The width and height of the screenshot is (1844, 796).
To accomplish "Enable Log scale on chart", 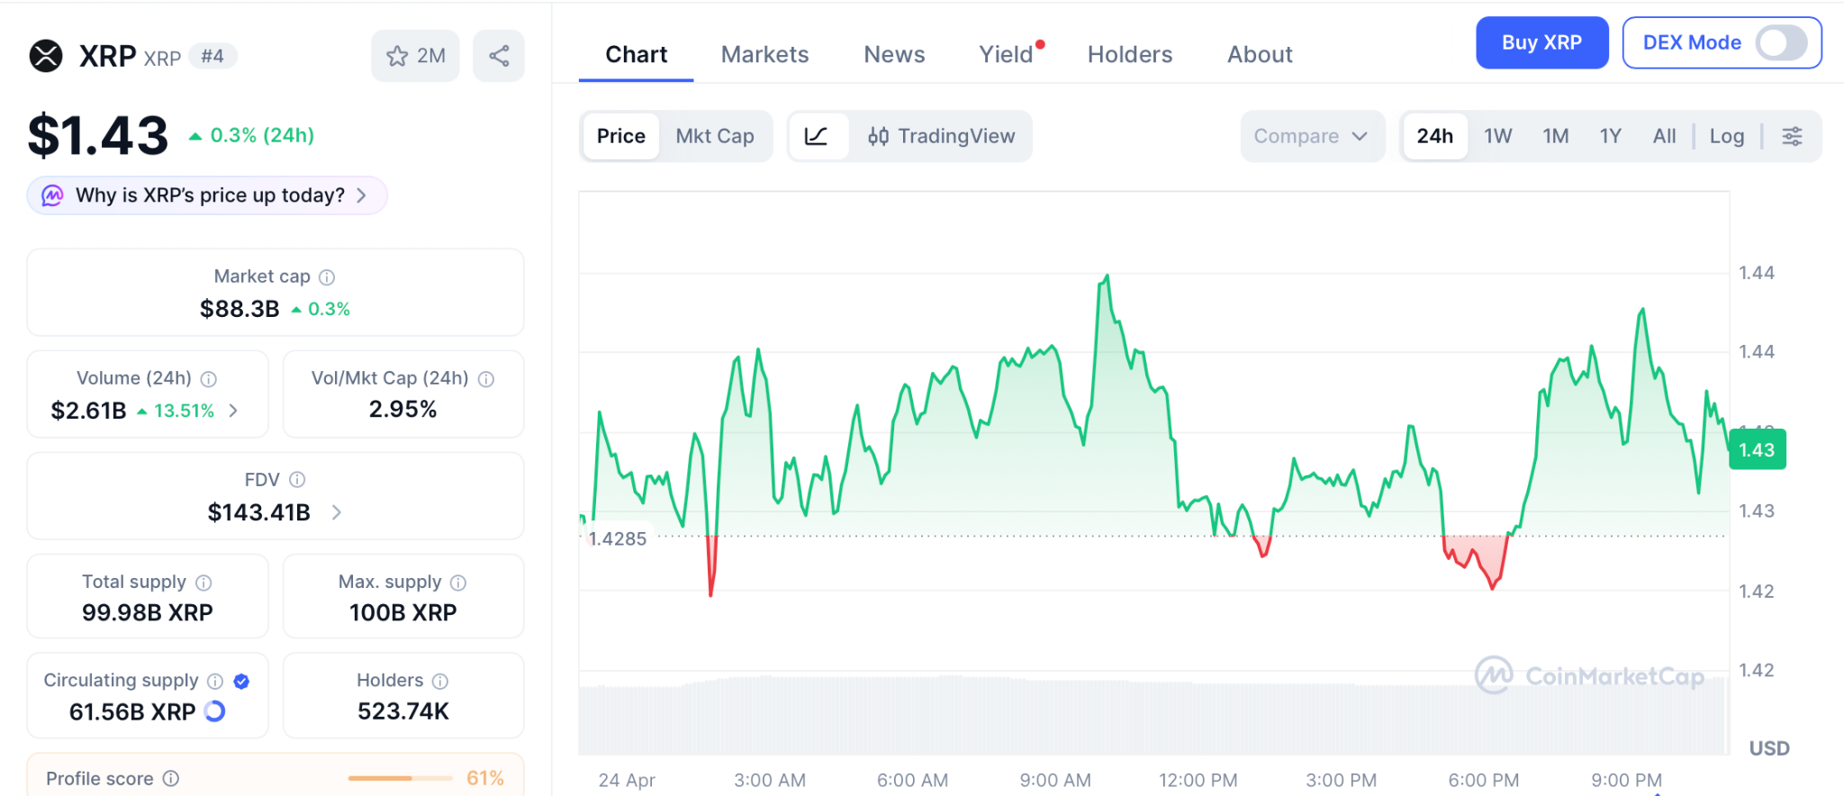I will [x=1726, y=136].
